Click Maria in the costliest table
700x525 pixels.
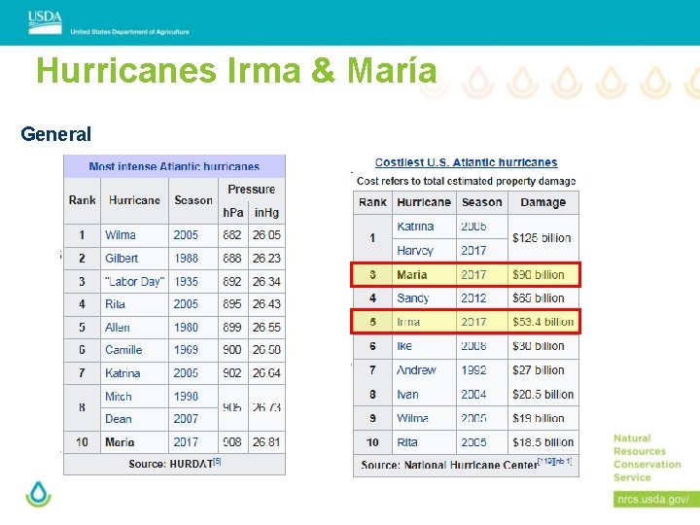[412, 274]
